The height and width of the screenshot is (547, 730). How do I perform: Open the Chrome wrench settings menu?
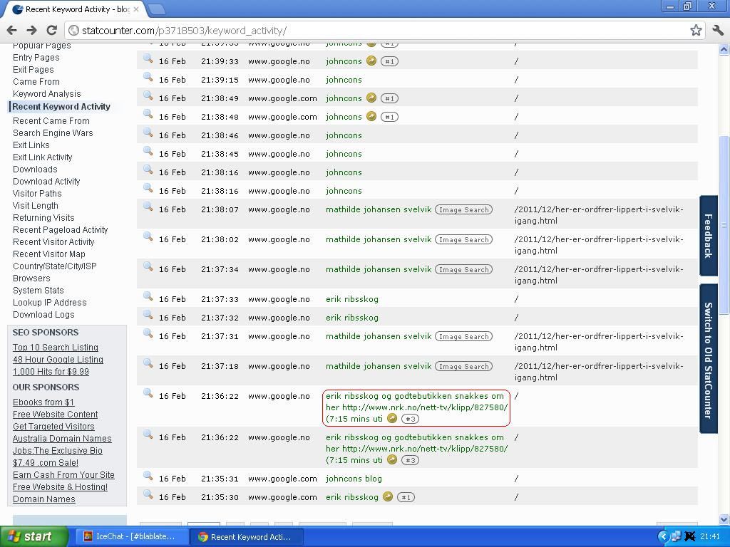tap(717, 31)
